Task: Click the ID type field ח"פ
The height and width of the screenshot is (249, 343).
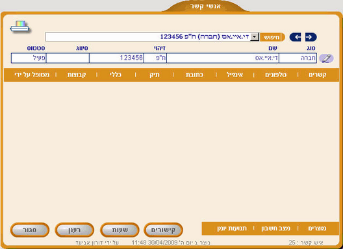Action: tap(155, 58)
